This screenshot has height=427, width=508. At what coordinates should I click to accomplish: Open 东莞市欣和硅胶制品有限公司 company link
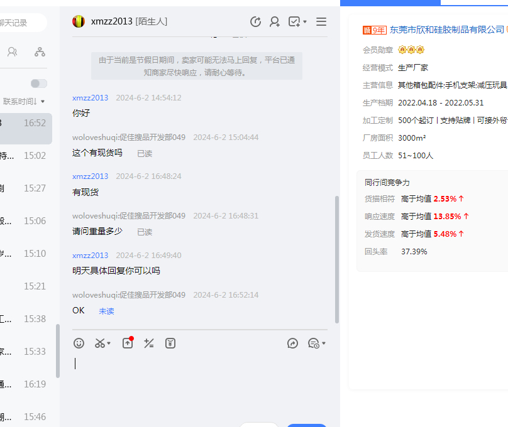[447, 30]
